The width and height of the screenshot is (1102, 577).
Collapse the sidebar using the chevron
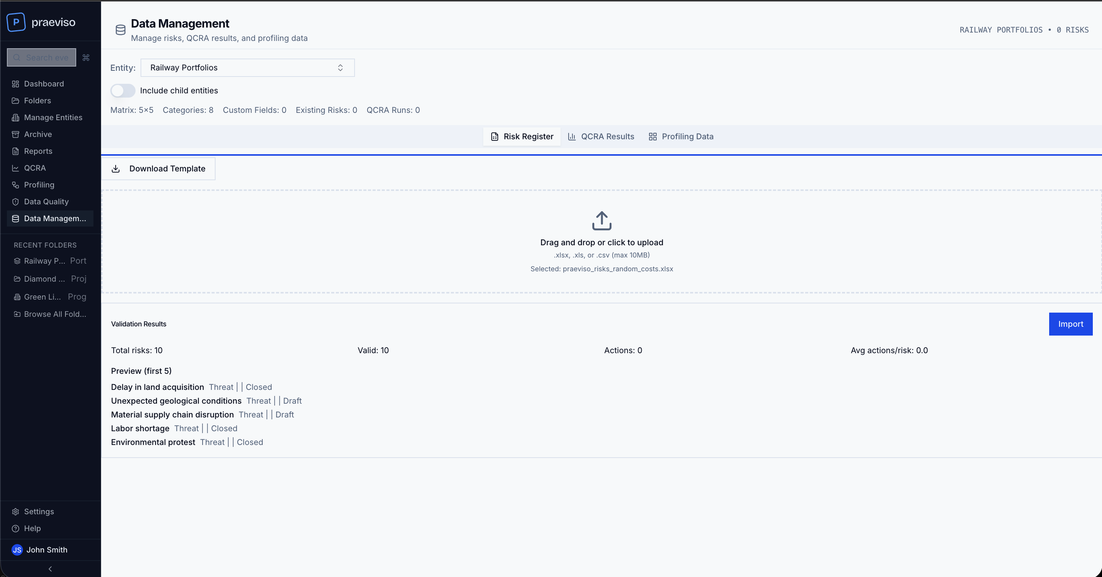point(50,569)
